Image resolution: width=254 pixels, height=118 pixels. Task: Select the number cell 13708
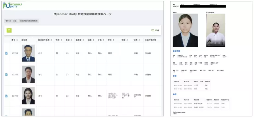(15, 53)
